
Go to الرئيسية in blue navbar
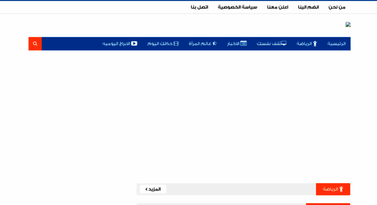(x=336, y=44)
